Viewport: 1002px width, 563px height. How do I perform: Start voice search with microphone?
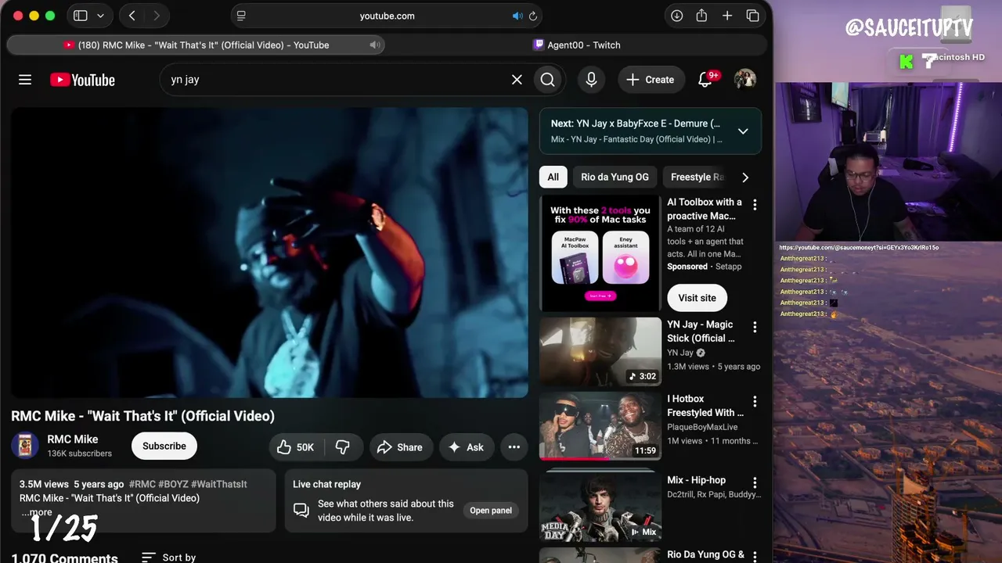[x=591, y=80]
